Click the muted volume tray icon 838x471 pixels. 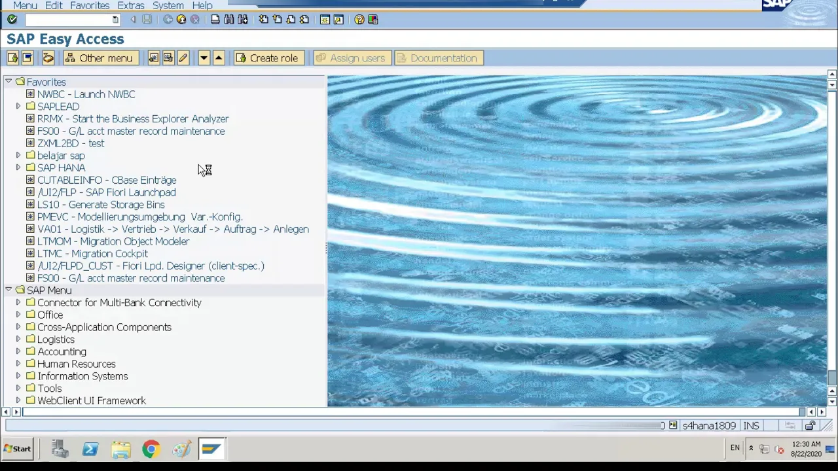point(779,449)
